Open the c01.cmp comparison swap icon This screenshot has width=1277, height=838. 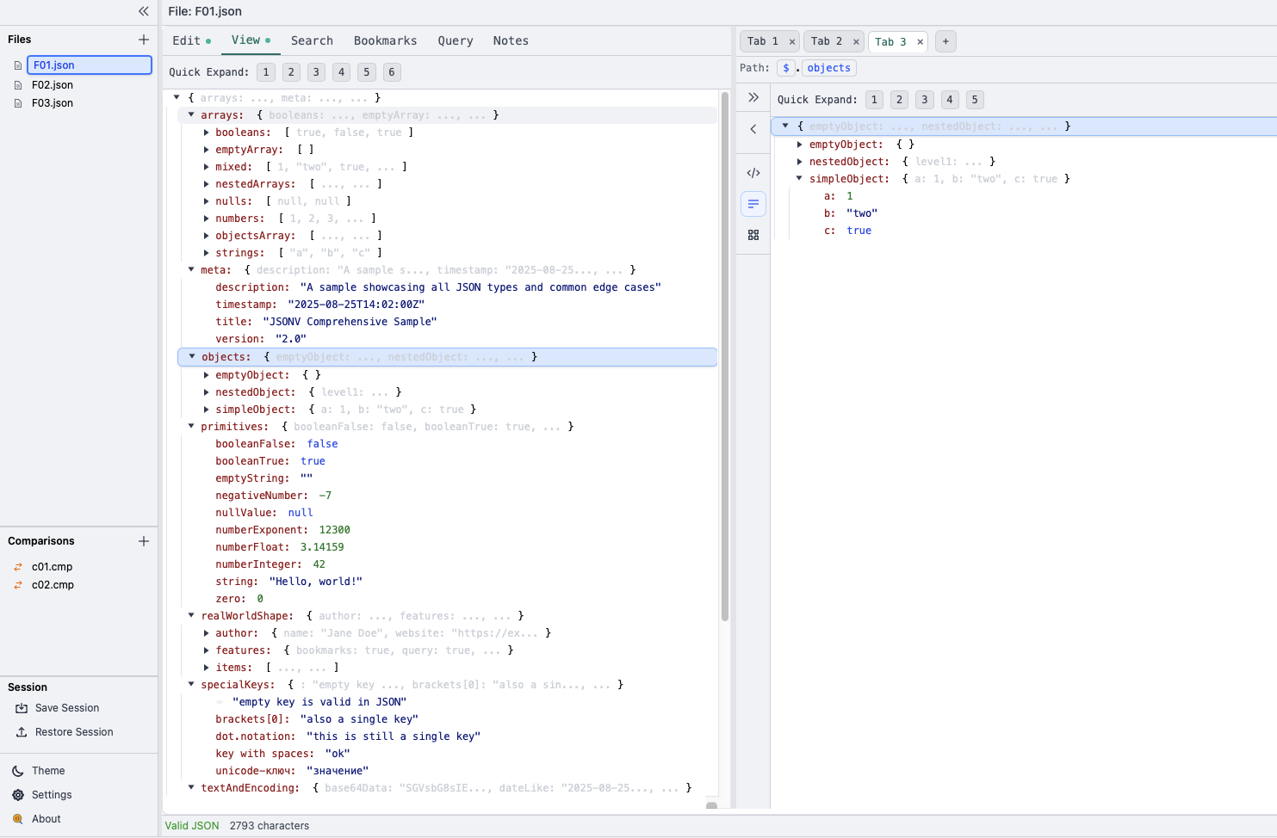[19, 566]
